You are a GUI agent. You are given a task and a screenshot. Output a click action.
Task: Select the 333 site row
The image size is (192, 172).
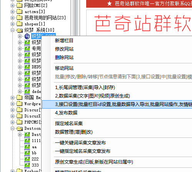35,165
